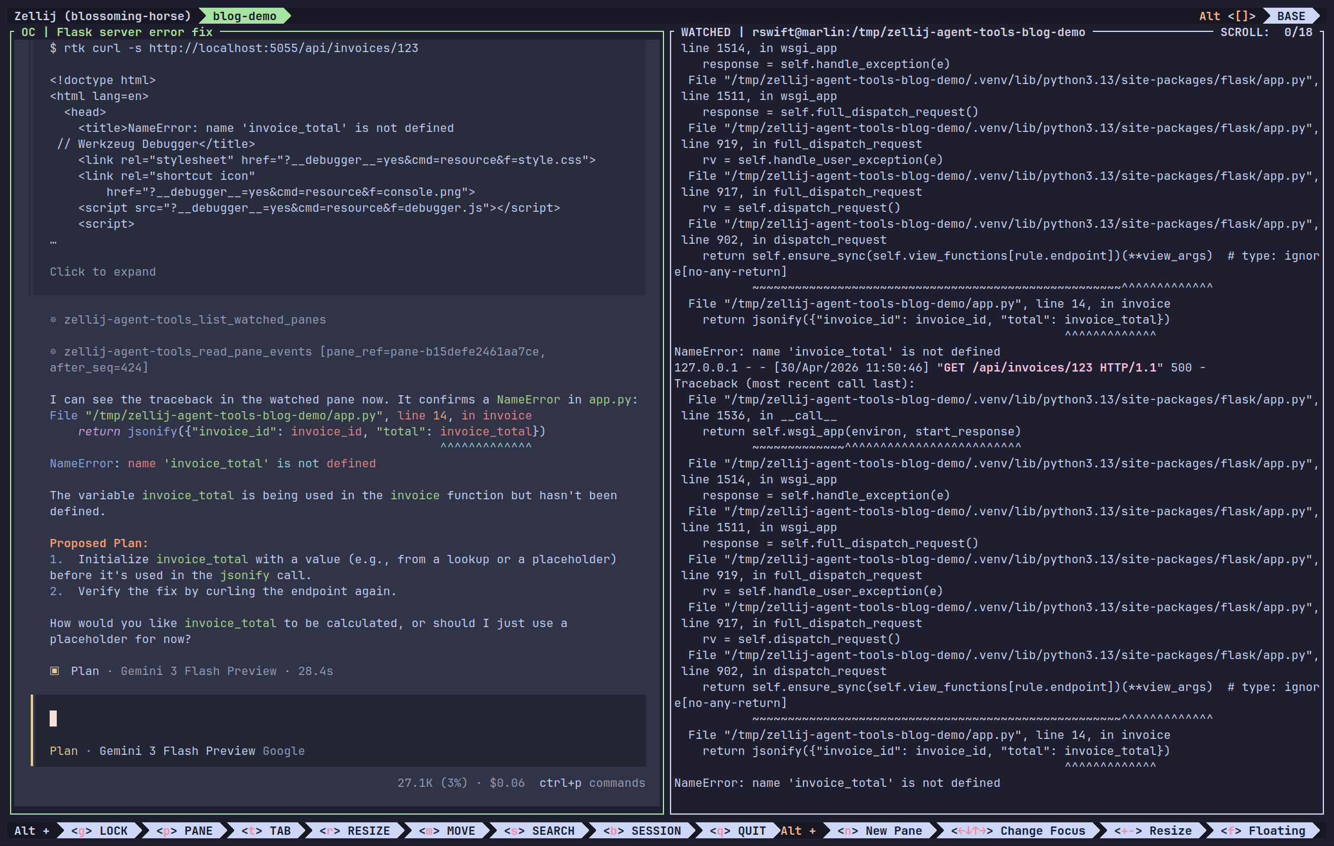Click the 'Plan' mode label beside 'Google'
The width and height of the screenshot is (1334, 846).
pyautogui.click(x=64, y=751)
